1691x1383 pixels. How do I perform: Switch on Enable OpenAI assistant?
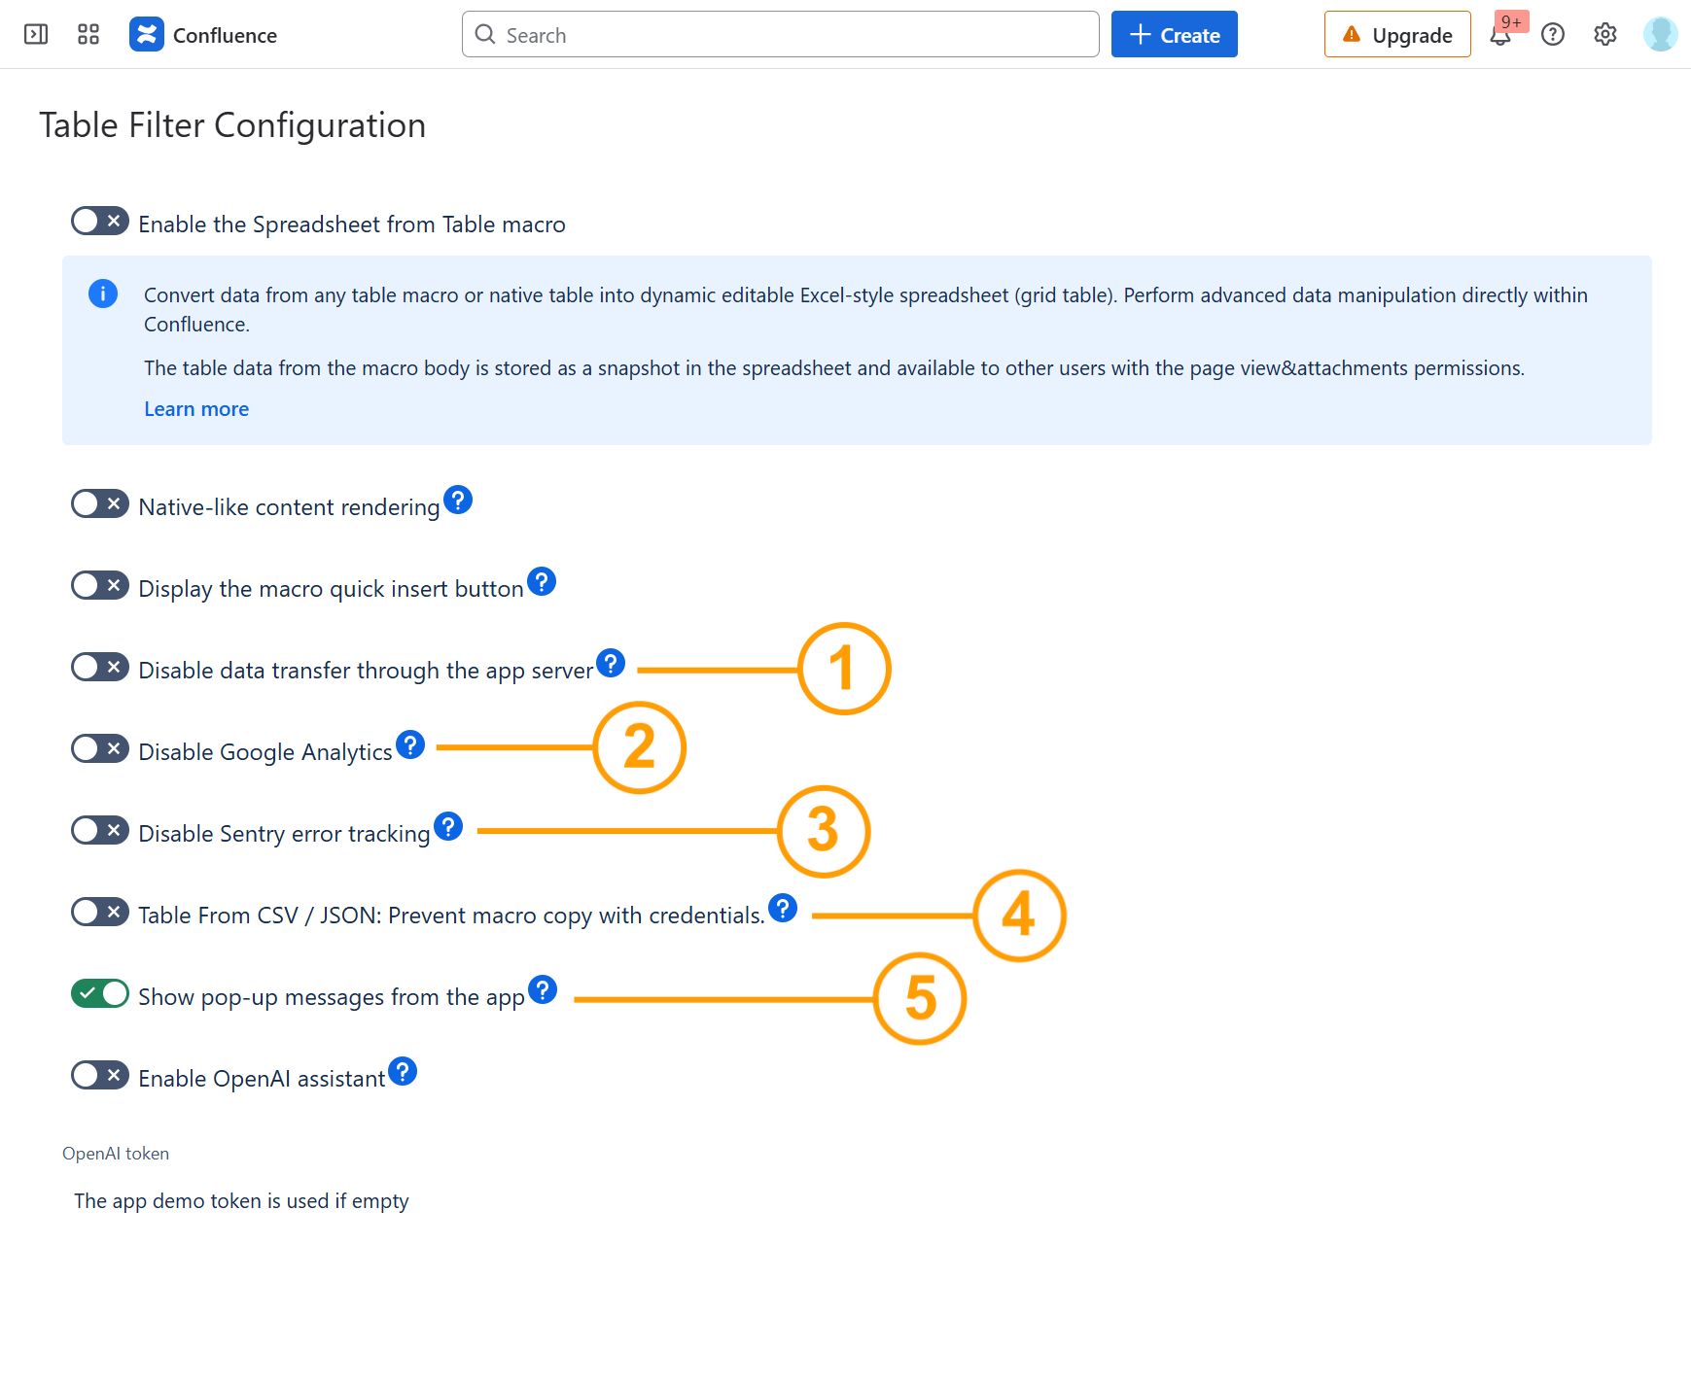pos(100,1076)
